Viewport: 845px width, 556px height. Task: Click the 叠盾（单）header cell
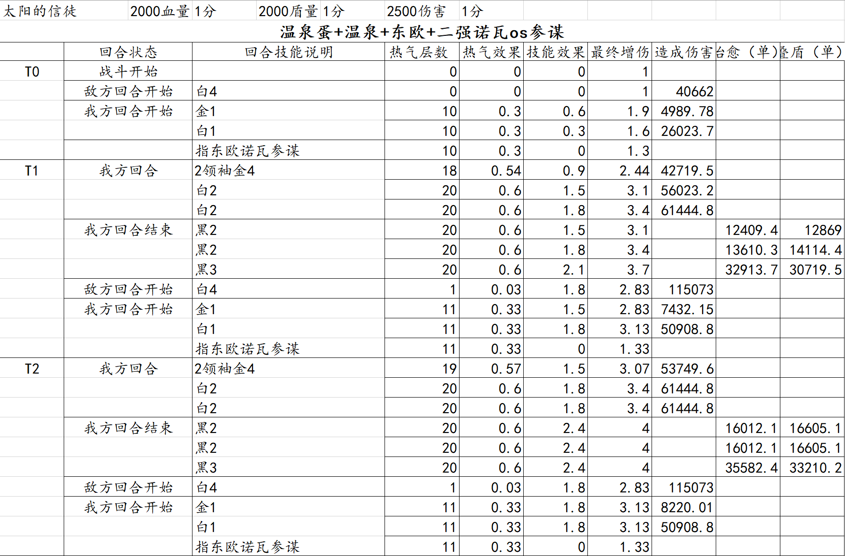812,52
